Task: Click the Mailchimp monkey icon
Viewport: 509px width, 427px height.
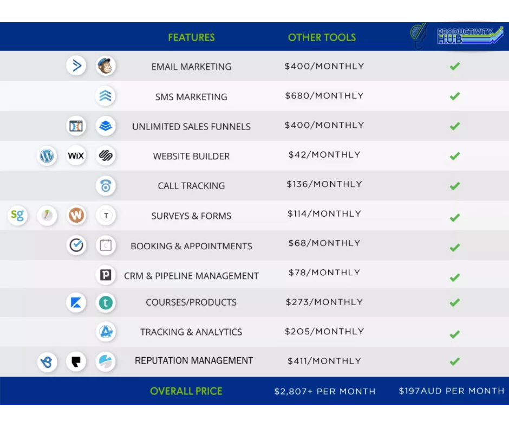Action: pyautogui.click(x=106, y=66)
